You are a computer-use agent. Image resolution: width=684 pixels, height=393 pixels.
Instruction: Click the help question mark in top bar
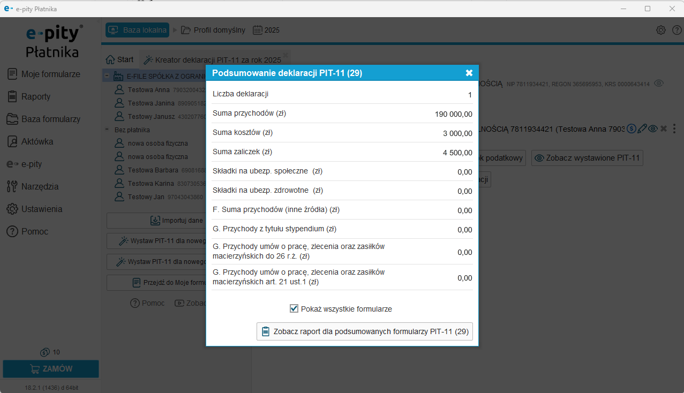677,30
